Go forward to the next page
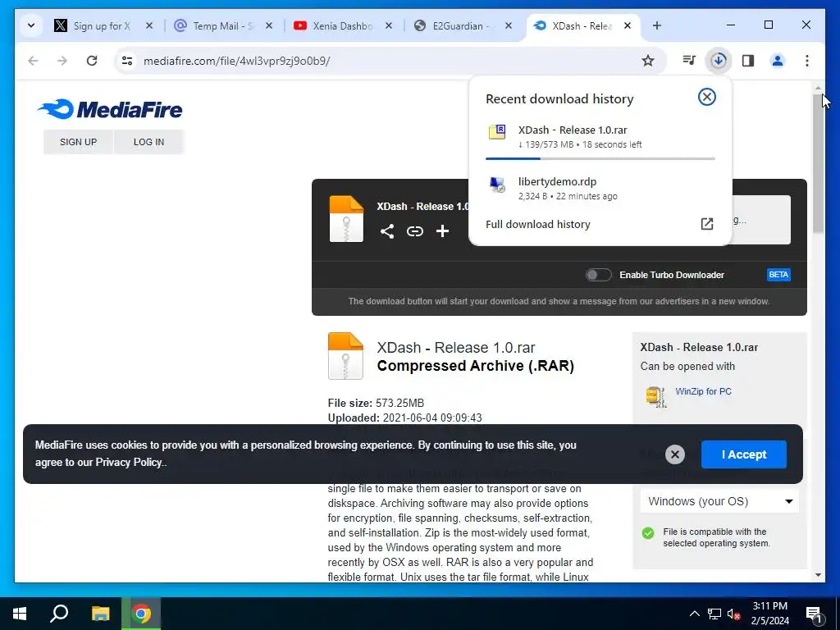 click(62, 61)
